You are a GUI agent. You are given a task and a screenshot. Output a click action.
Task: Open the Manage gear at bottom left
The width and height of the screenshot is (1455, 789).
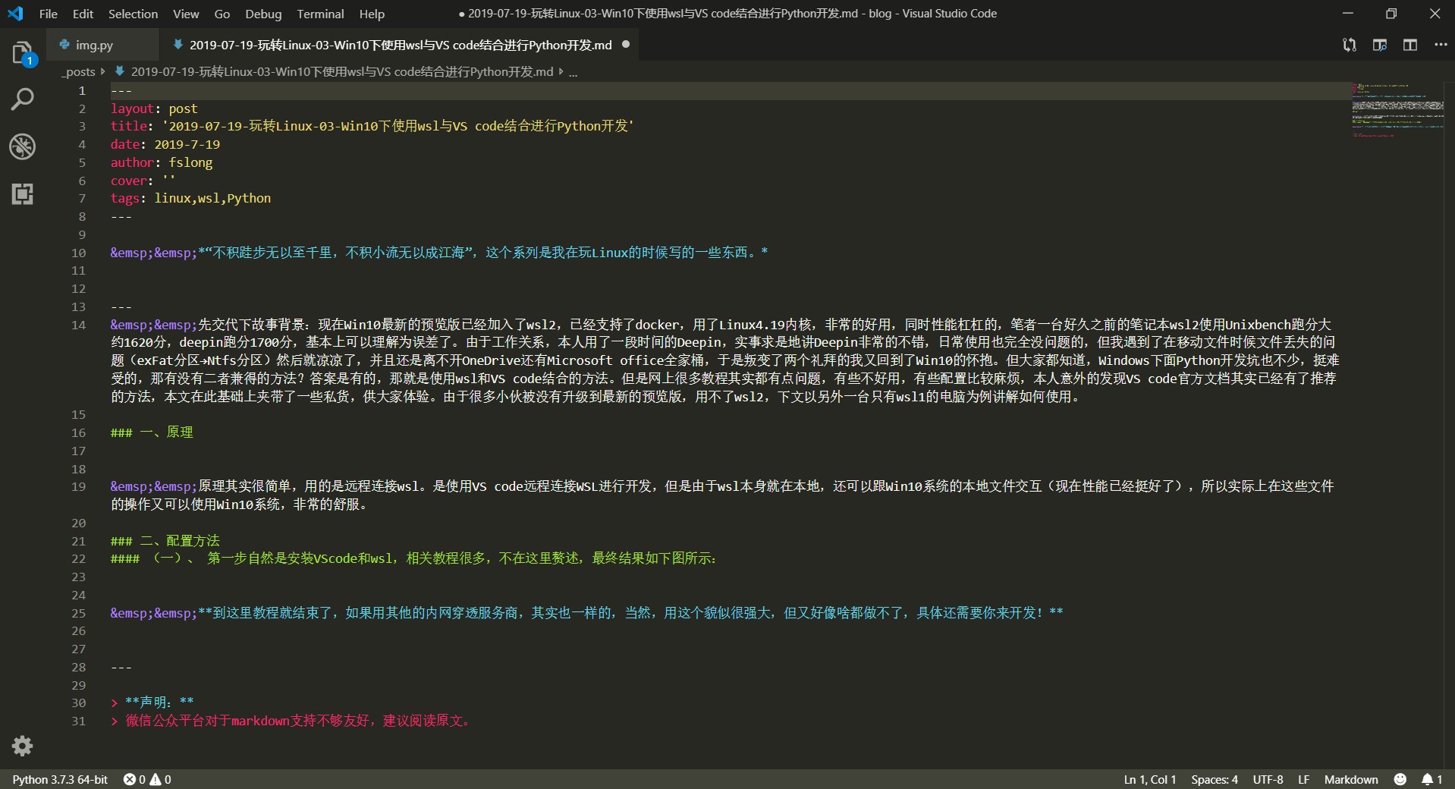(x=23, y=746)
